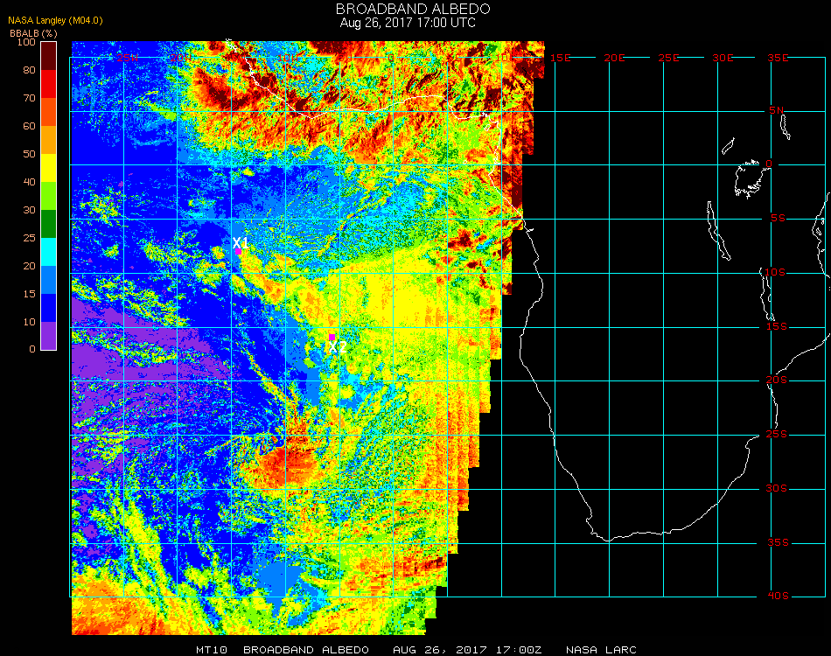This screenshot has width=831, height=656.
Task: Click the legend value 50
Action: (29, 154)
